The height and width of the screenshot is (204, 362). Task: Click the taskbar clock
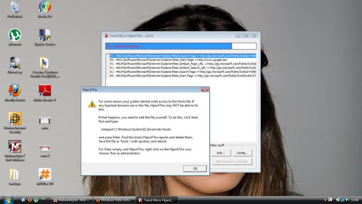355,200
